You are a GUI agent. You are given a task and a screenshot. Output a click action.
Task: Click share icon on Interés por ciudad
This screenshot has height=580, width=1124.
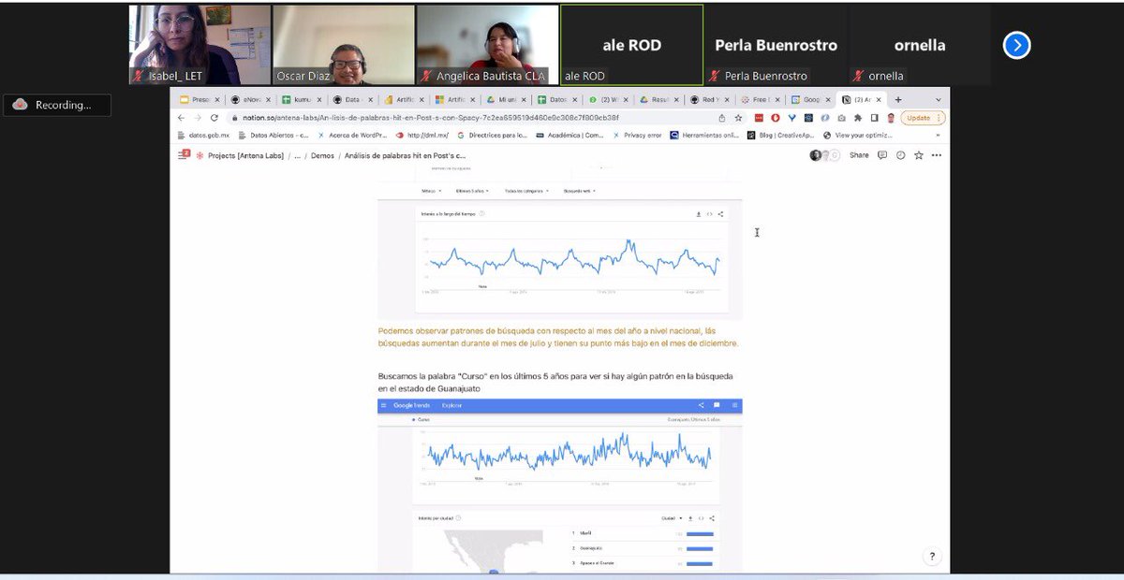(x=712, y=517)
